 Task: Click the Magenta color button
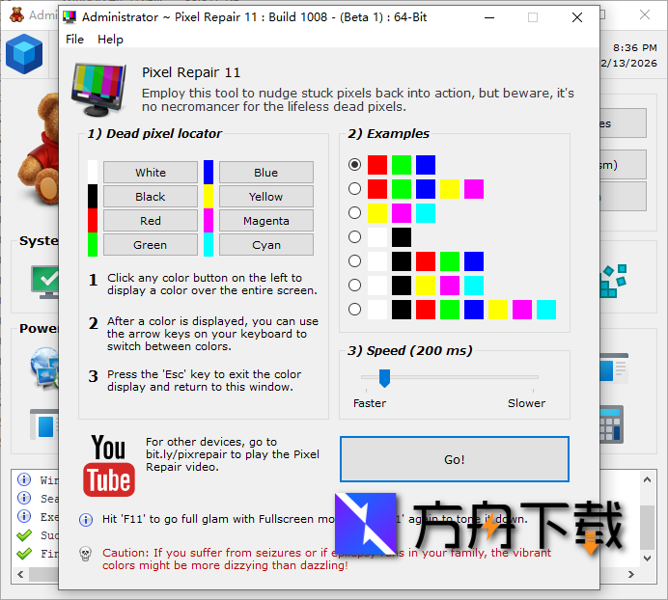click(x=265, y=221)
